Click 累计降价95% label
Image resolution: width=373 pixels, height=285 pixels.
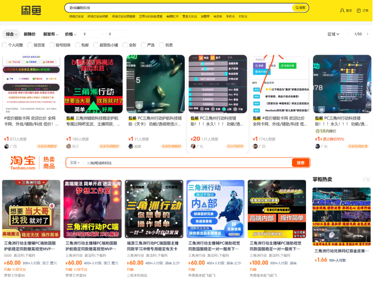333,139
